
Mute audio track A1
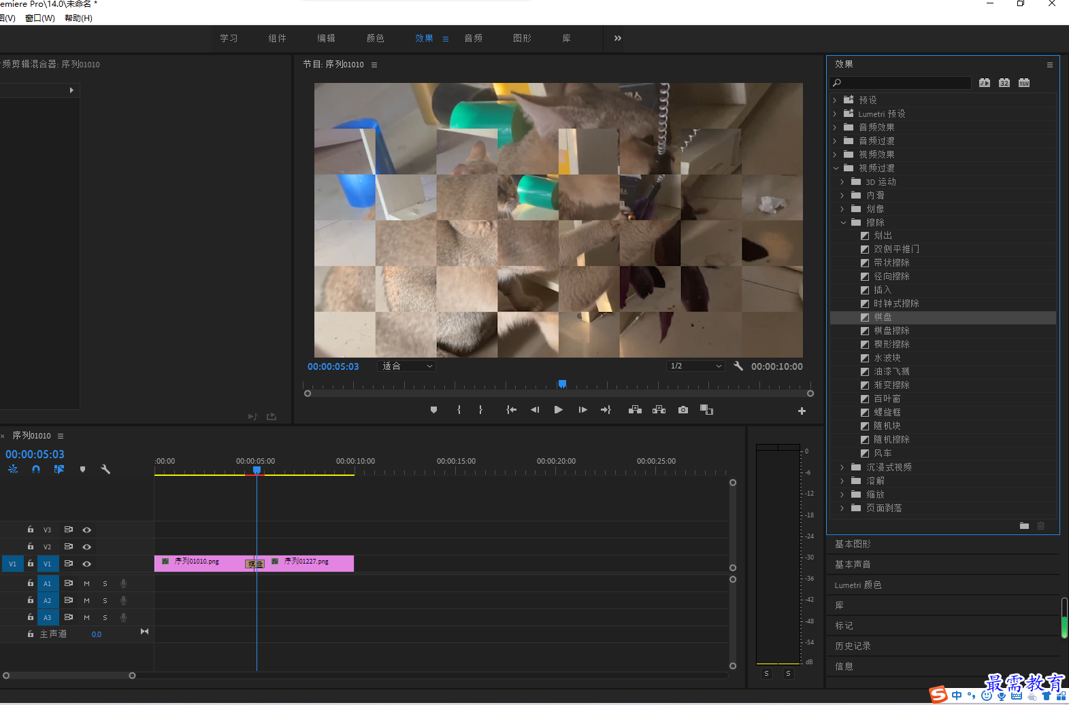[x=86, y=583]
